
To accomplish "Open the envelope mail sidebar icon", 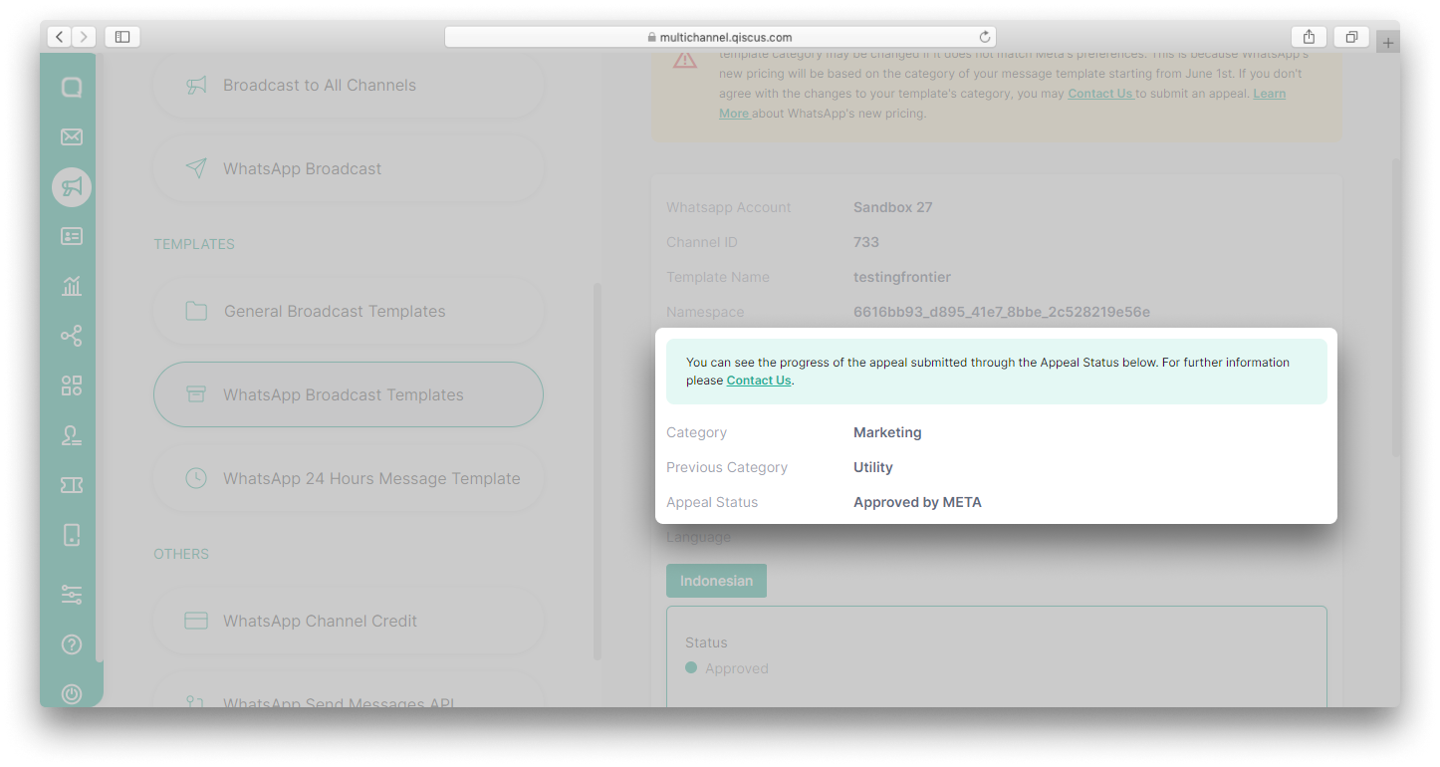I will 72,137.
